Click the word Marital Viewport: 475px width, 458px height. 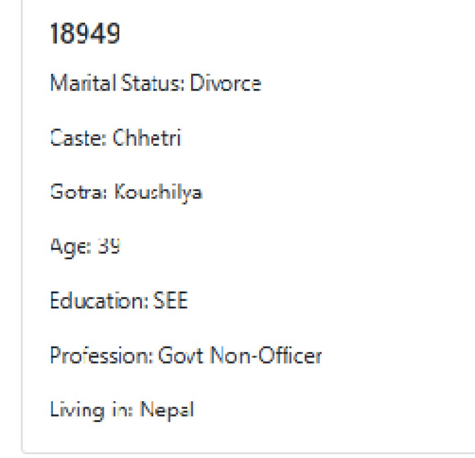[x=83, y=82]
